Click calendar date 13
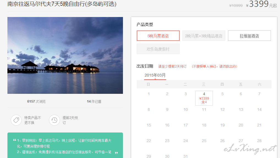 (x=241, y=109)
